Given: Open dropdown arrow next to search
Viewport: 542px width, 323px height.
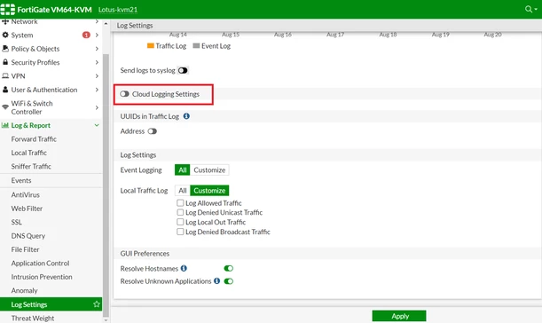Looking at the screenshot, I should pos(536,10).
